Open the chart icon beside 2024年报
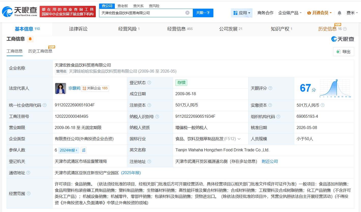361x212 pixels. tap(84, 150)
